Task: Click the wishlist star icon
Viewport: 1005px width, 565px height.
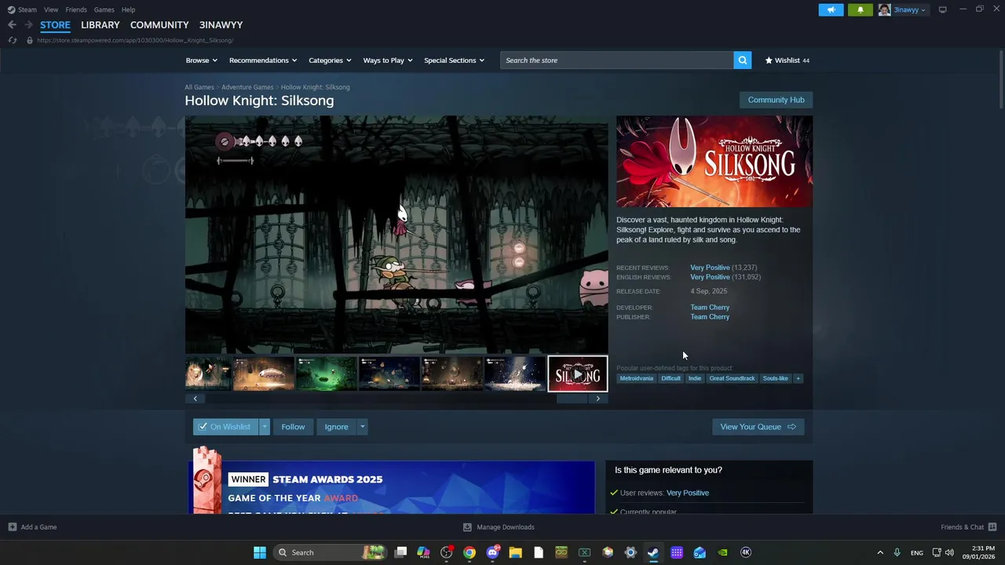Action: (x=769, y=60)
